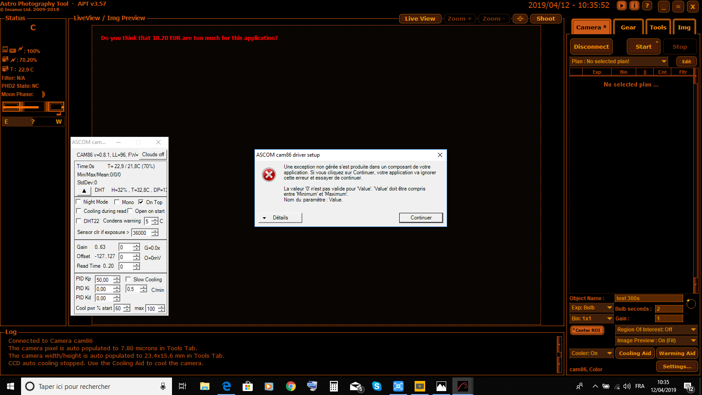
Task: Open Calculator from the taskbar
Action: 334,386
